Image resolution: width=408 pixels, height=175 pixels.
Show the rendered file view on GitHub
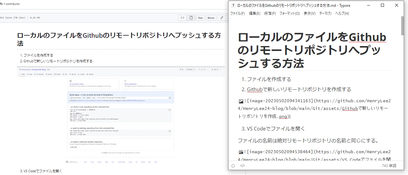[191, 18]
